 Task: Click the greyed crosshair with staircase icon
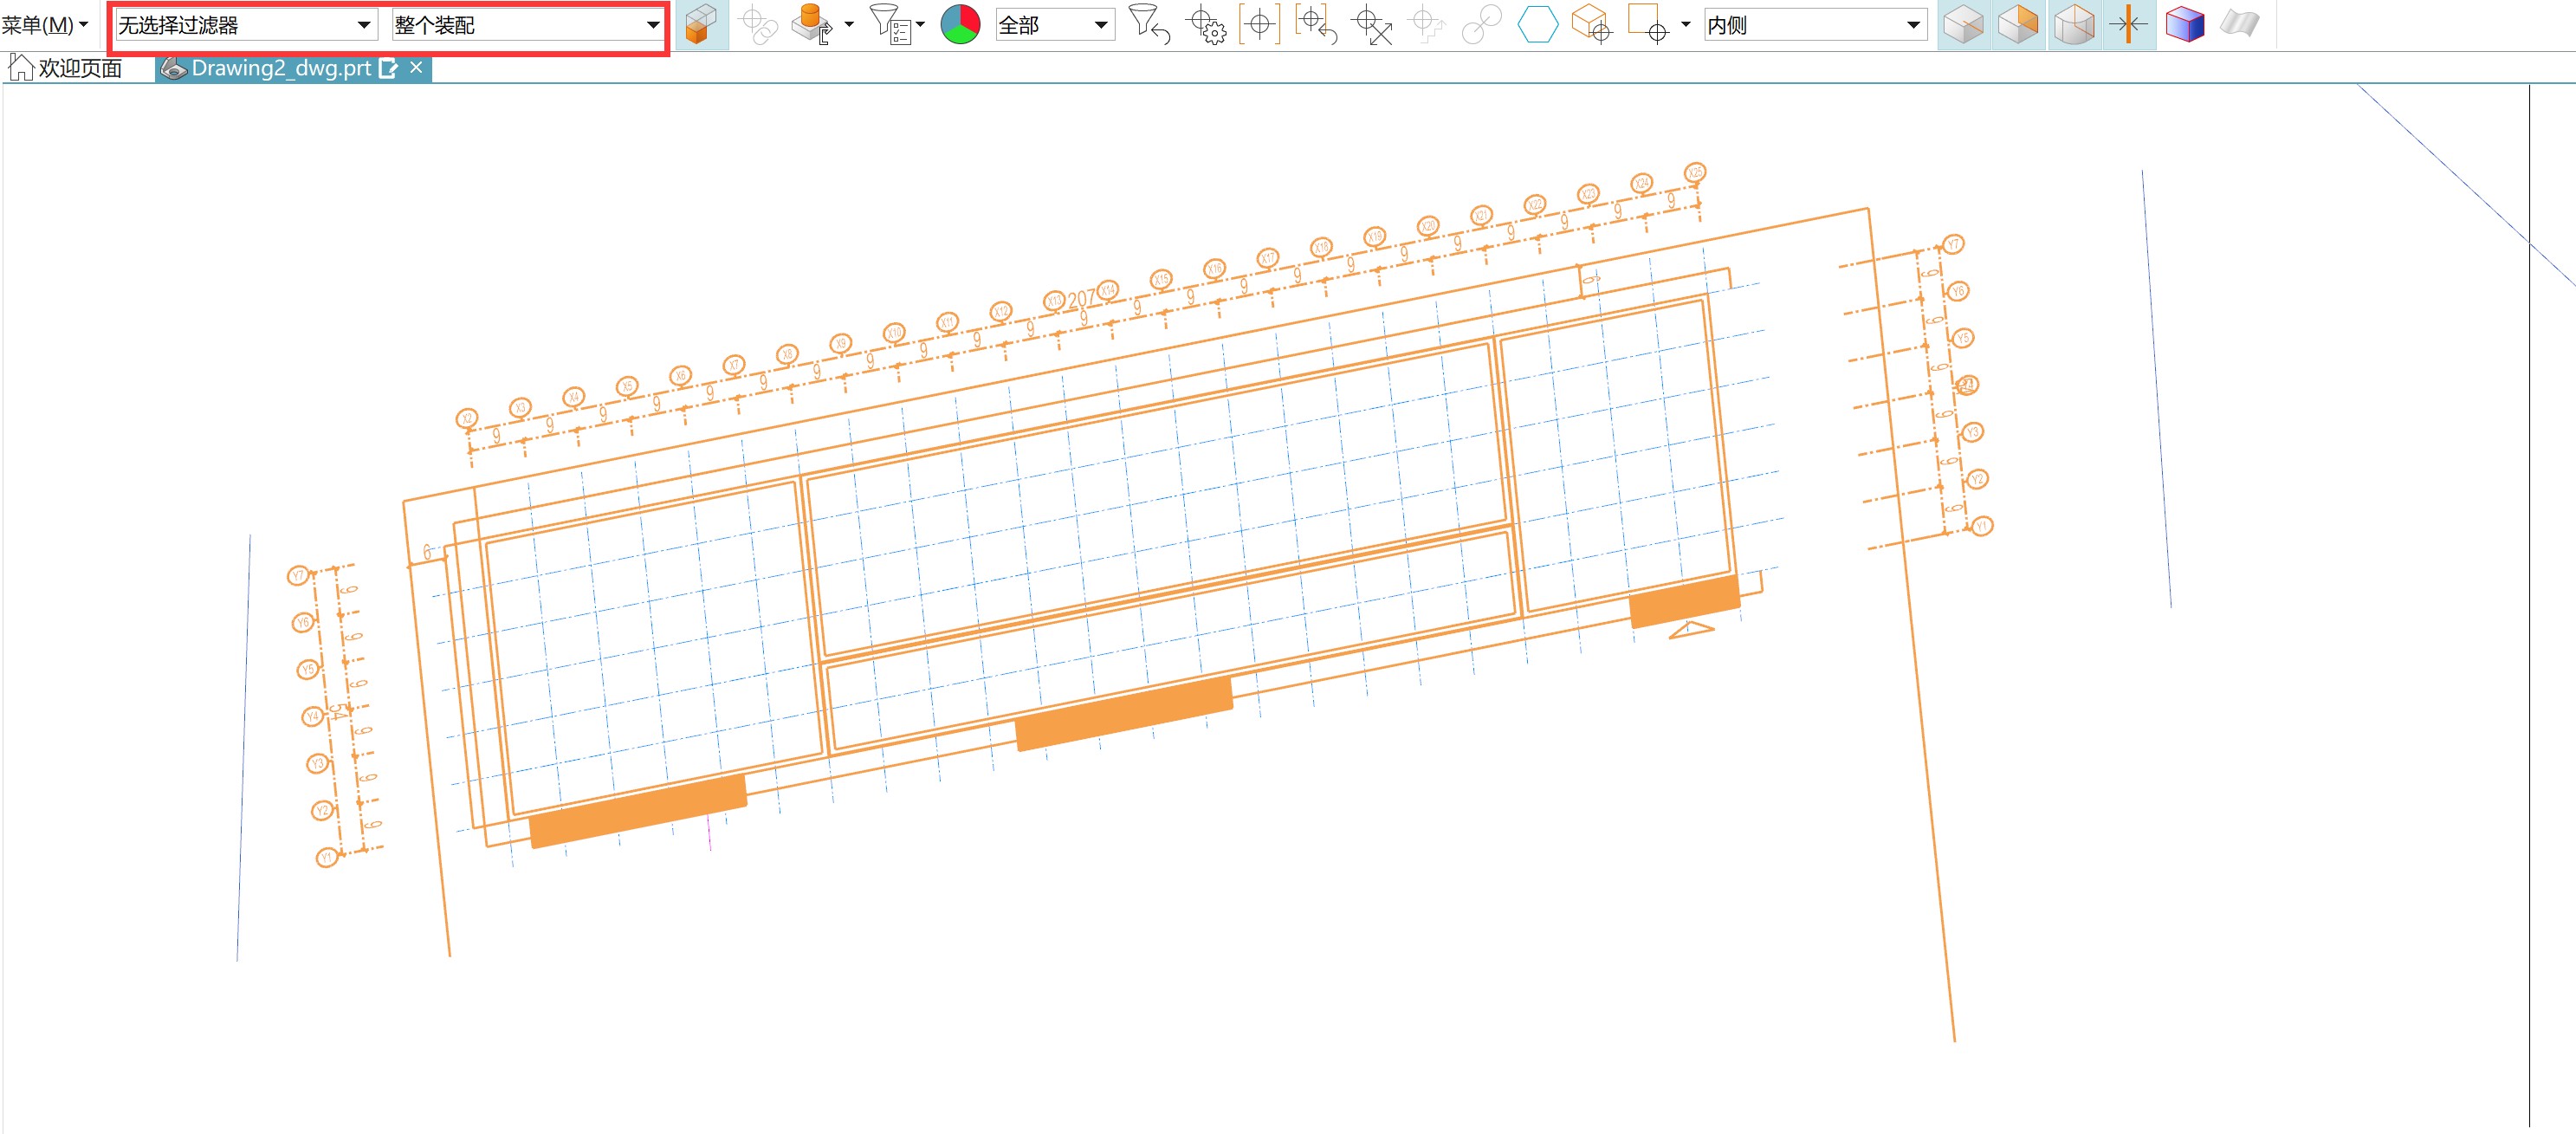coord(1427,25)
